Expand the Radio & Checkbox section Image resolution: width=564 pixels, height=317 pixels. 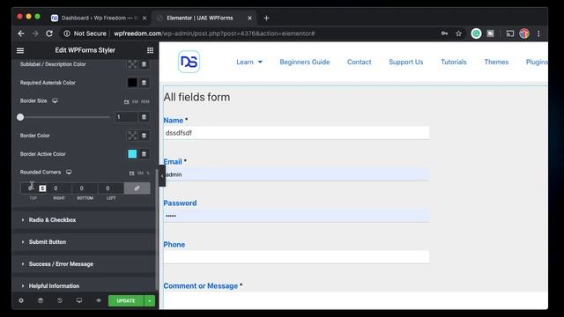[x=85, y=220]
